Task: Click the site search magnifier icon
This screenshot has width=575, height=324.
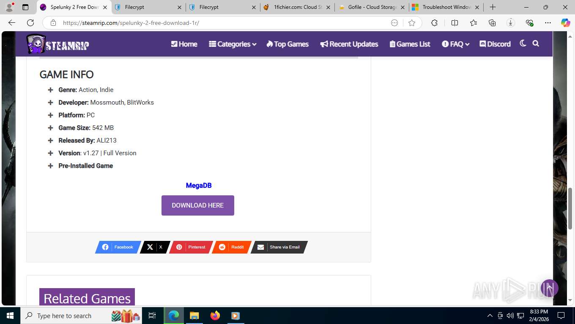Action: (536, 43)
